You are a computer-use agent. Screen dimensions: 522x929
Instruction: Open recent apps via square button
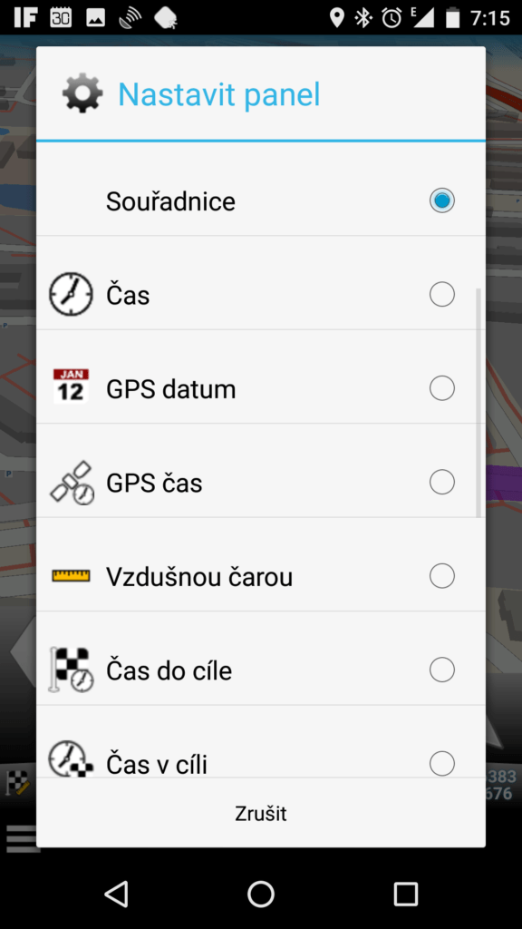406,894
